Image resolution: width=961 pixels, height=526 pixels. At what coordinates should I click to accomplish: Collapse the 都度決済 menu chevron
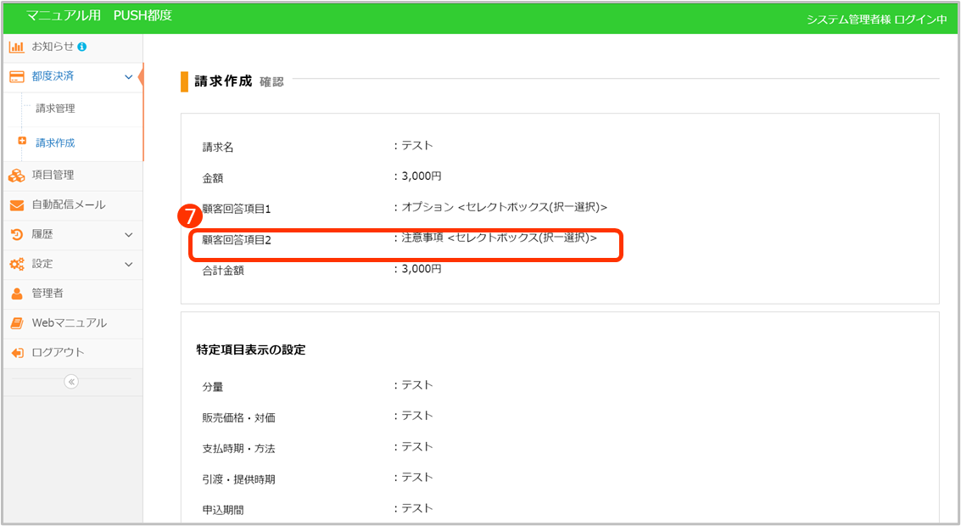(x=128, y=77)
